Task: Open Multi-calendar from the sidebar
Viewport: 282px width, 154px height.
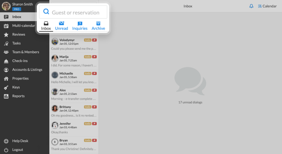Action: (23, 26)
